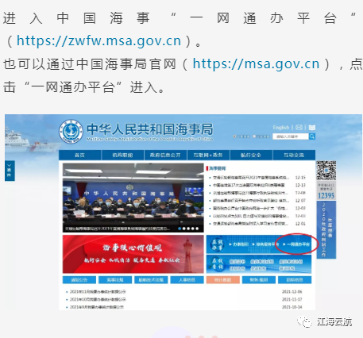
Task: Select the checked radio option beside search
Action: tap(234, 136)
